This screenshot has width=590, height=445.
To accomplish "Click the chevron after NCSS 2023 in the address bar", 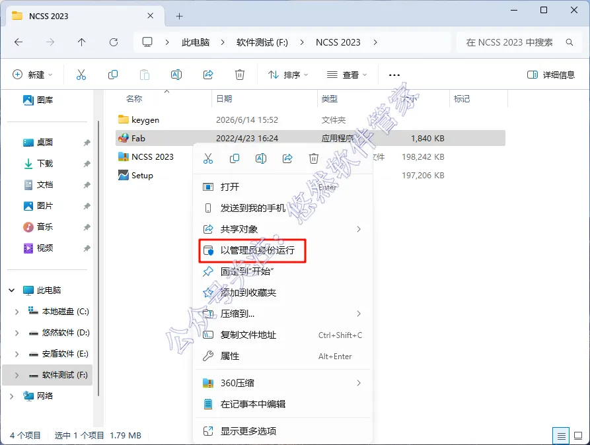I will coord(375,42).
